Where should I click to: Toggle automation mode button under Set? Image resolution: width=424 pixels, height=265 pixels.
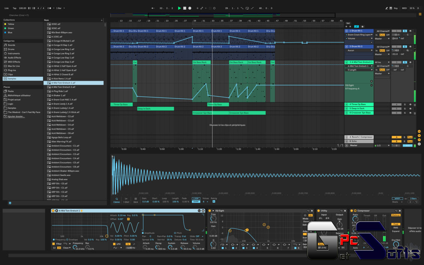pos(357,27)
